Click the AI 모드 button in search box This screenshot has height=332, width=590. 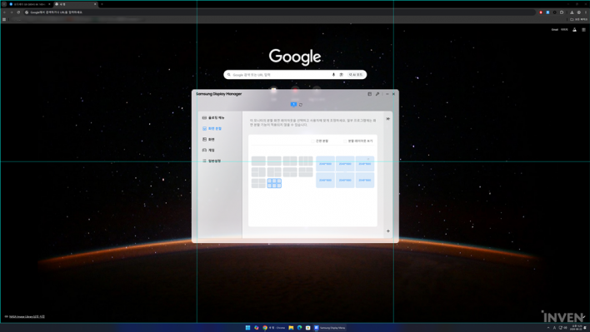(356, 75)
